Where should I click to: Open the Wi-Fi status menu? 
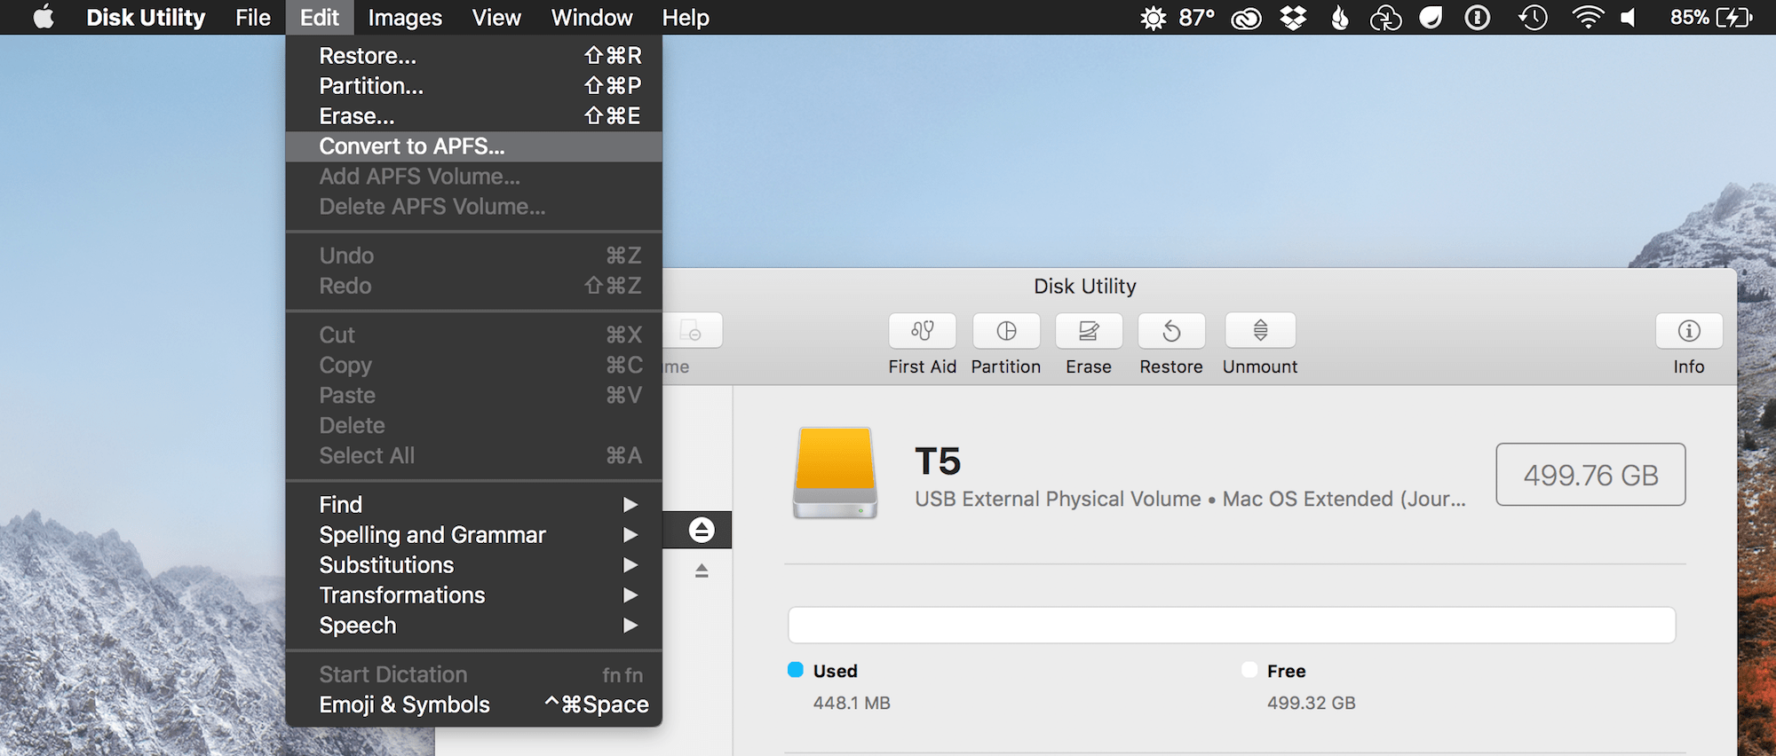[x=1587, y=17]
